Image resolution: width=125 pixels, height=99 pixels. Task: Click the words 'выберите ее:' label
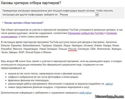tap(51, 15)
